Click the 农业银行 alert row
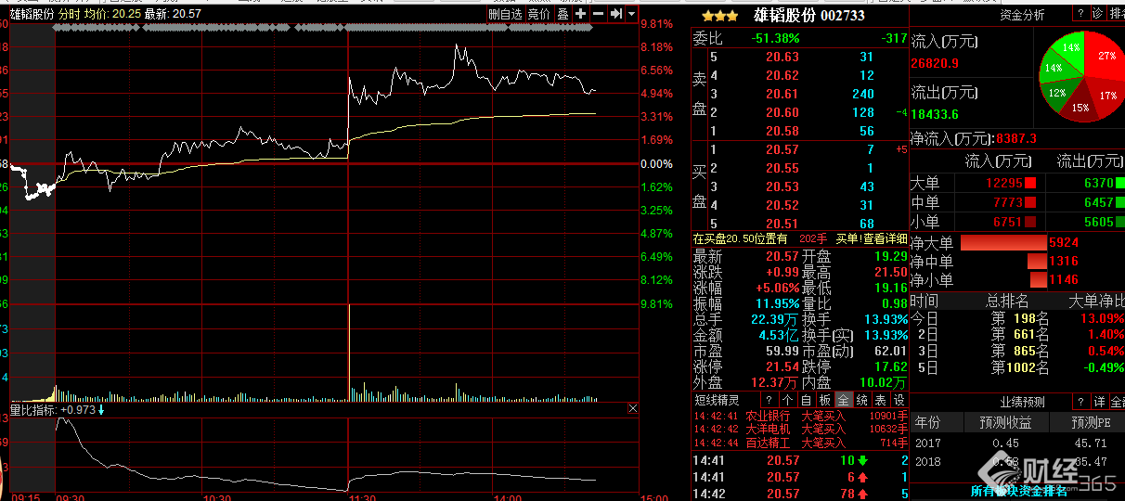This screenshot has height=501, width=1125. (x=799, y=416)
